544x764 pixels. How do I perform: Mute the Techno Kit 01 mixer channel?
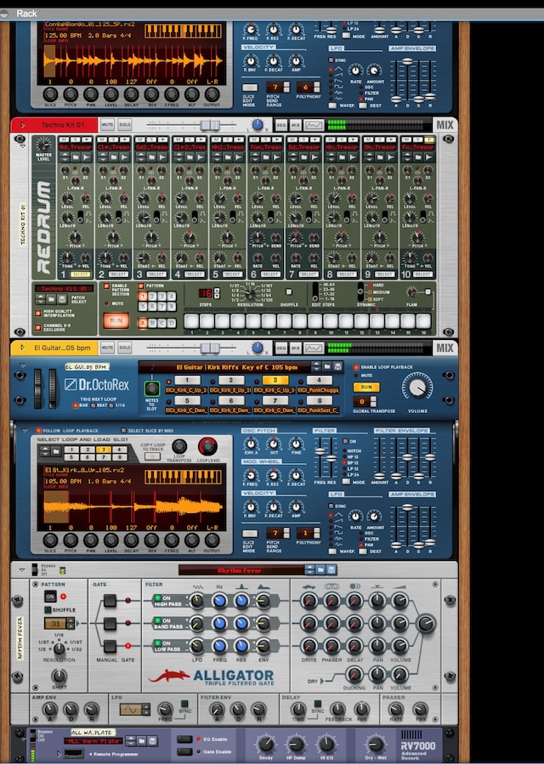(108, 125)
